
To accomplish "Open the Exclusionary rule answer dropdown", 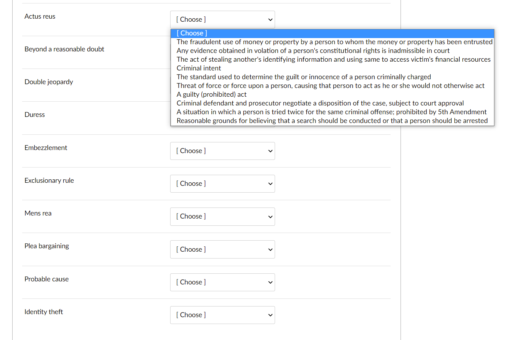I will pyautogui.click(x=222, y=184).
